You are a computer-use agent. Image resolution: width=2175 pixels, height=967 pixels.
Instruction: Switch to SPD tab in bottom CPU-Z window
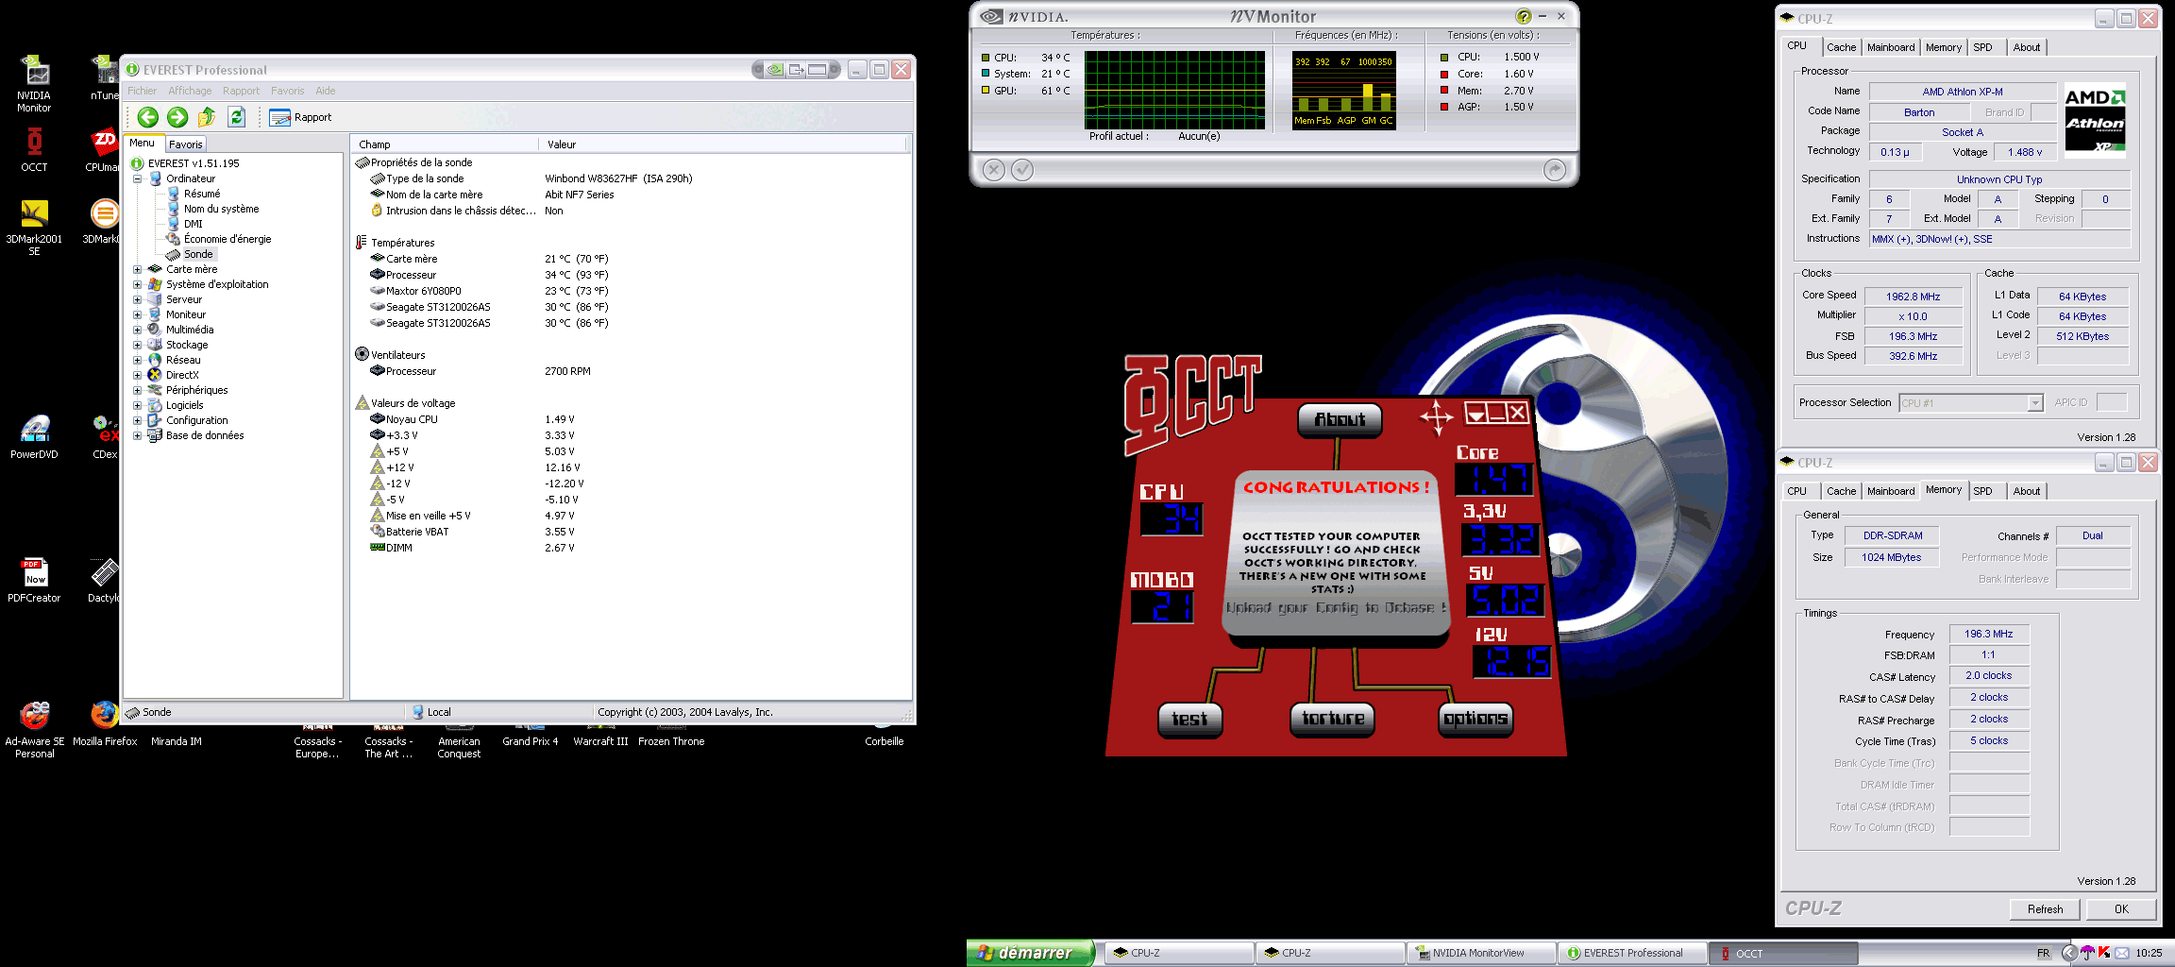[x=1982, y=491]
